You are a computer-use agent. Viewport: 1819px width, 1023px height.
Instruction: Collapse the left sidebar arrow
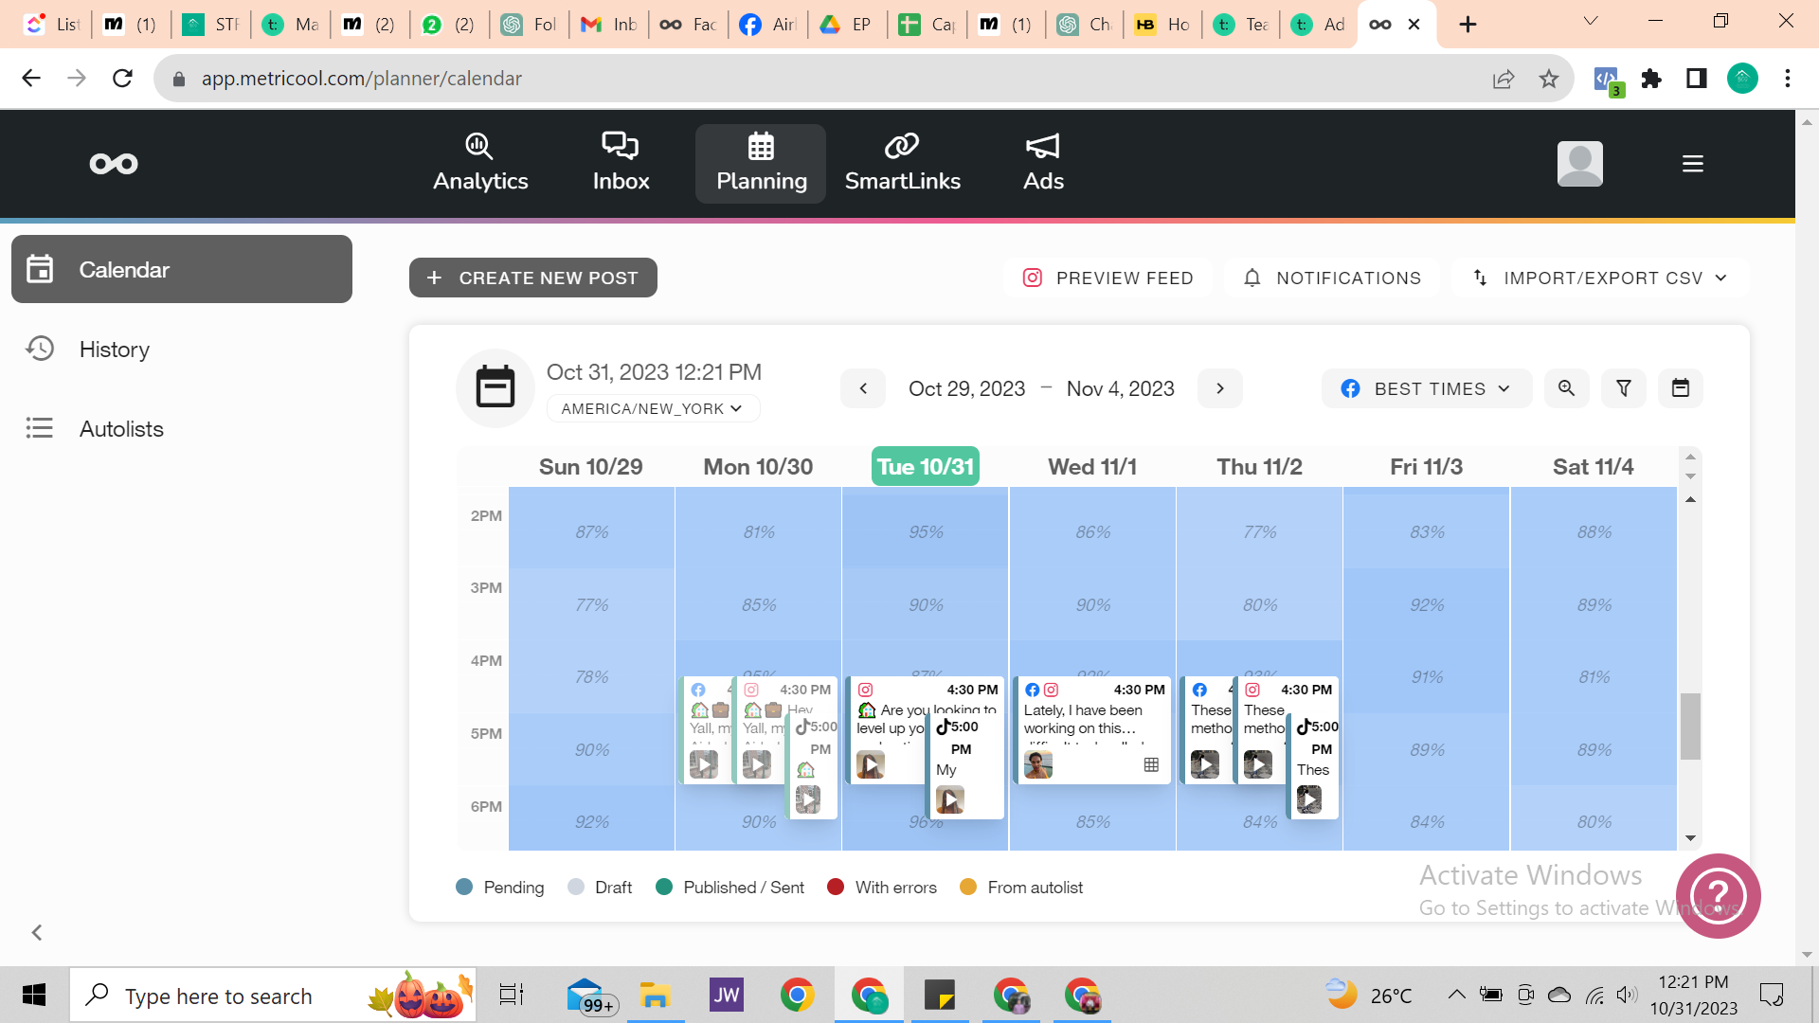[37, 932]
